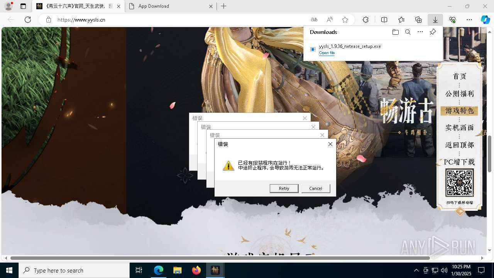This screenshot has width=494, height=278.
Task: Close the second 错误 dialog behind
Action: 322,135
